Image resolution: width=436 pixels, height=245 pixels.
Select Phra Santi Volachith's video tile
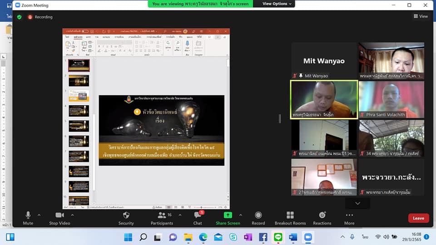[391, 99]
